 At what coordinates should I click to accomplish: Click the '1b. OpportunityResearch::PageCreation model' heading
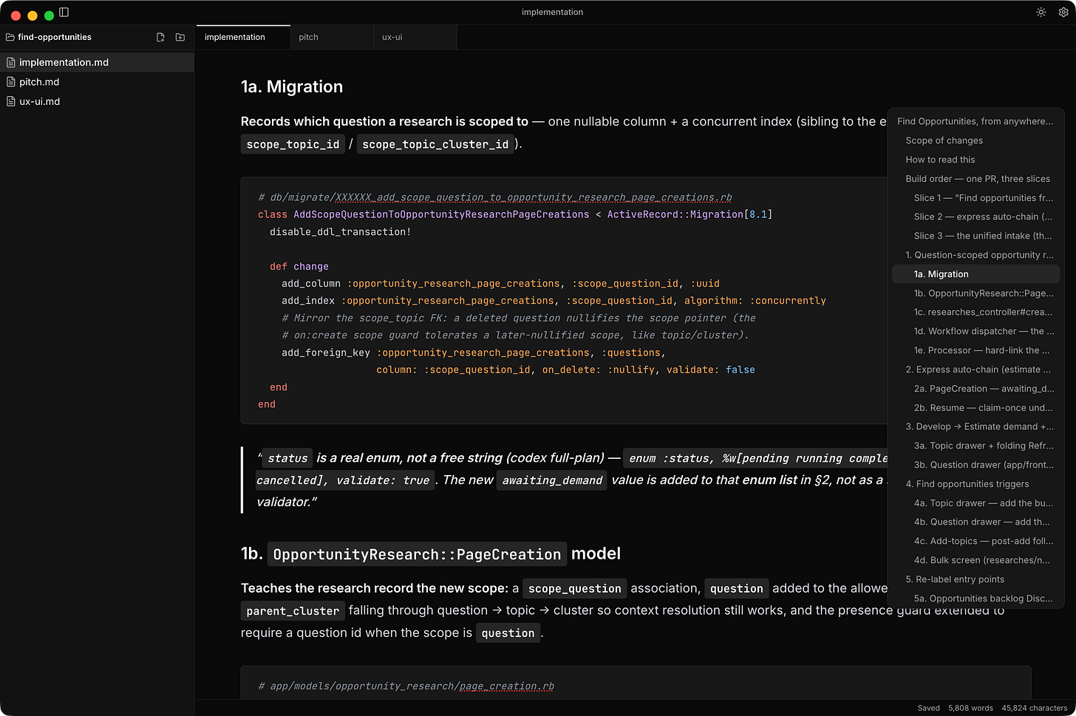pos(431,553)
